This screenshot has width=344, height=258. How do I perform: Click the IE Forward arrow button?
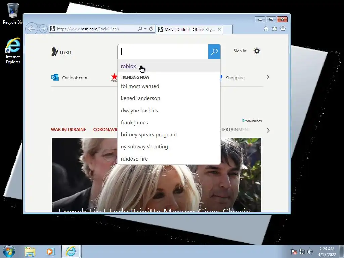[x=43, y=29]
